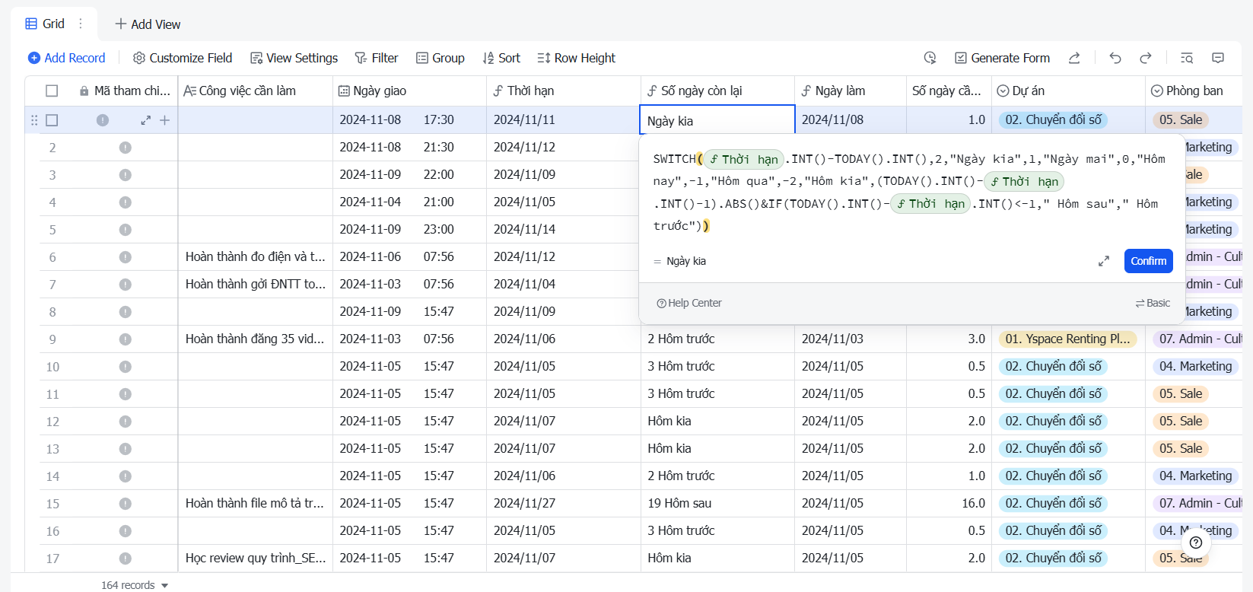
Task: Click the warning icon in row 17
Action: tap(125, 559)
